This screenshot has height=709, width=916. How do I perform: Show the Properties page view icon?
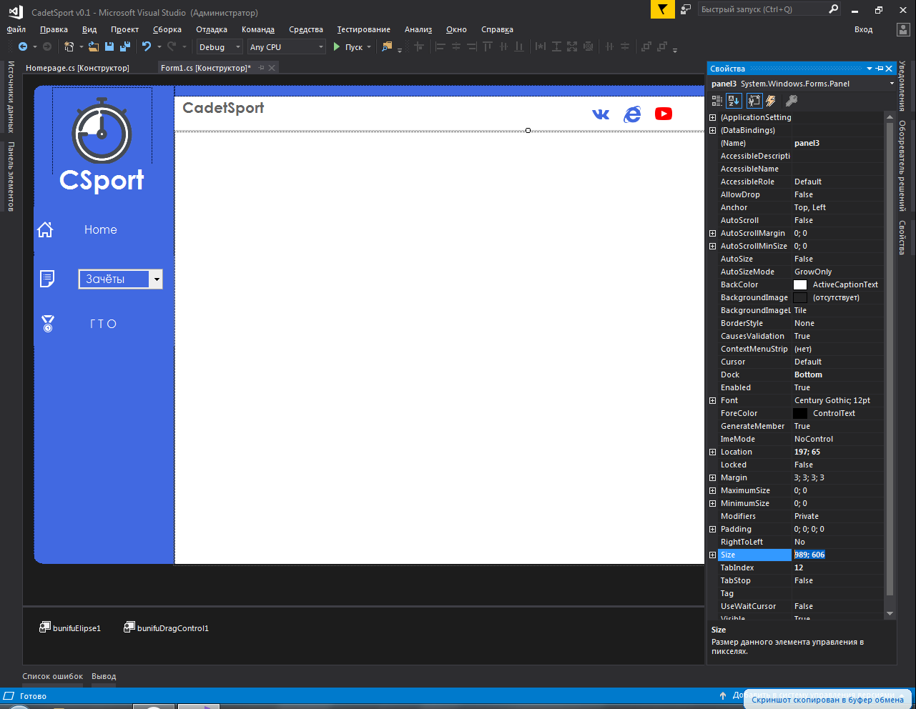click(x=754, y=101)
